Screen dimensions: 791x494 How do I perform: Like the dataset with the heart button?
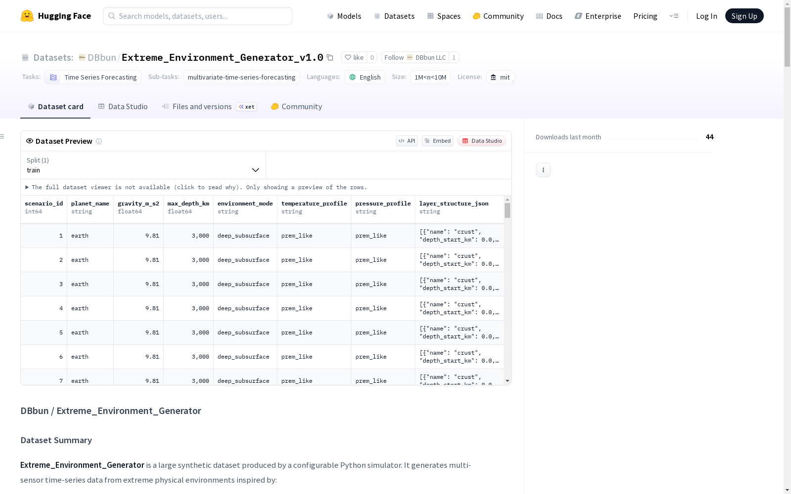[354, 57]
